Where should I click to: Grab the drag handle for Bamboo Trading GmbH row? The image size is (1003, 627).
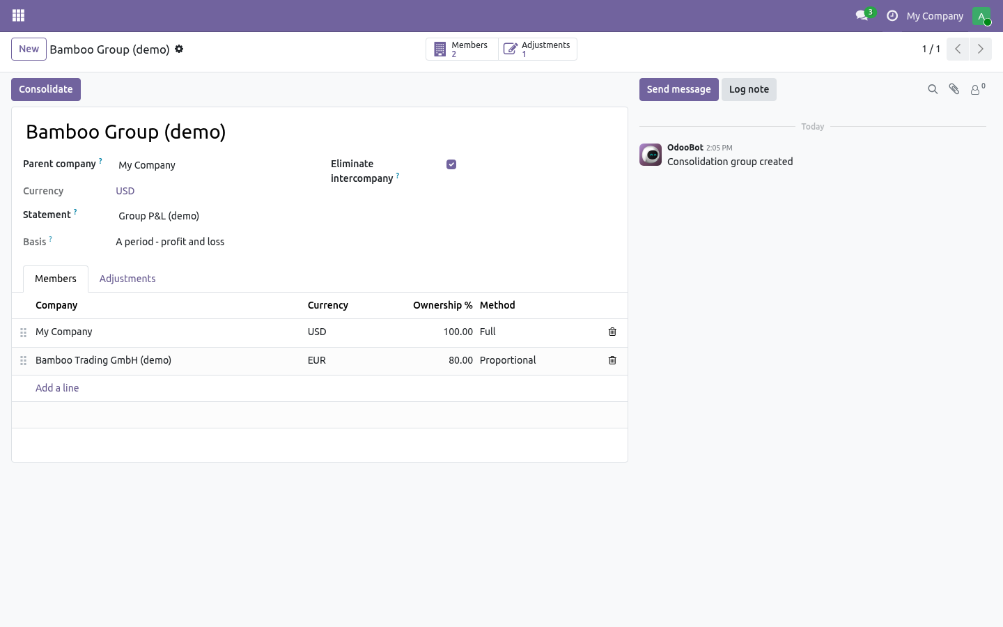[x=23, y=360]
